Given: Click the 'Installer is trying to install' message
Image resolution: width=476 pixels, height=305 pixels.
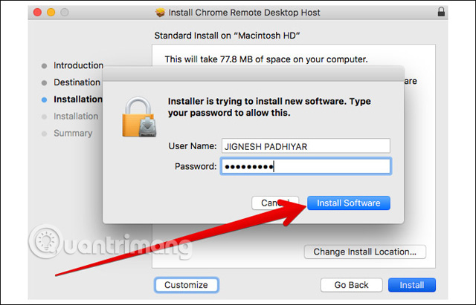Looking at the screenshot, I should tap(269, 107).
